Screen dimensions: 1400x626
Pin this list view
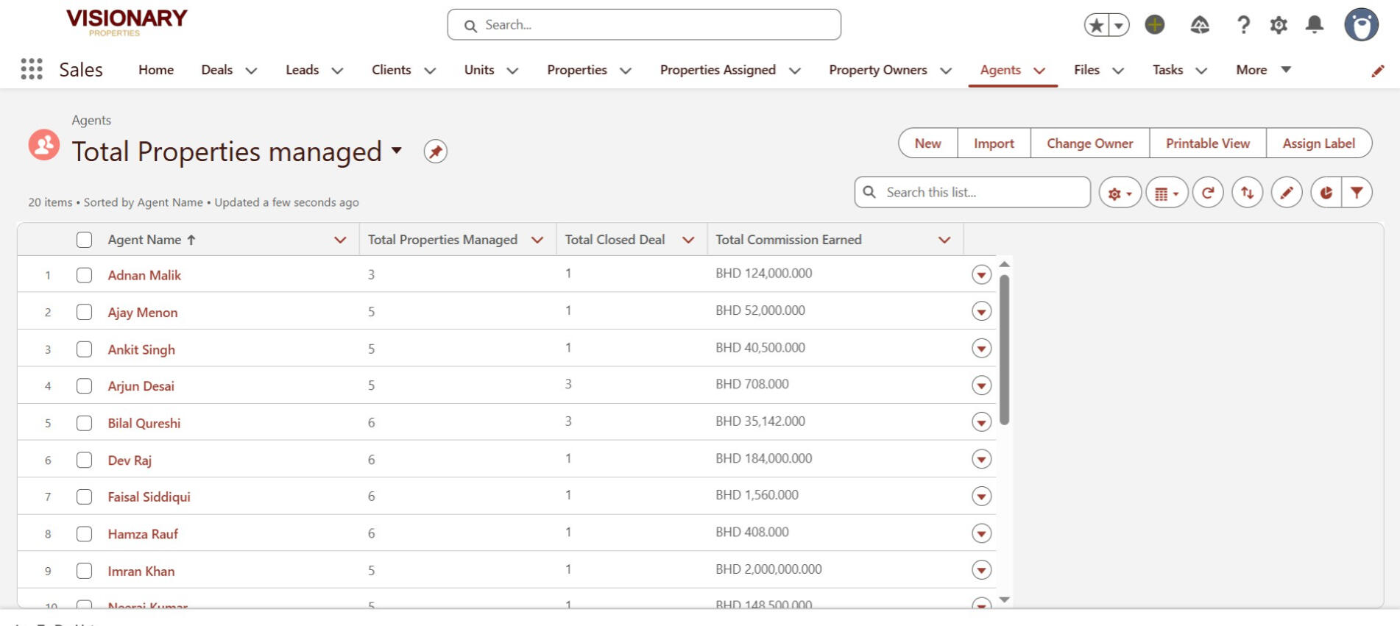point(435,152)
